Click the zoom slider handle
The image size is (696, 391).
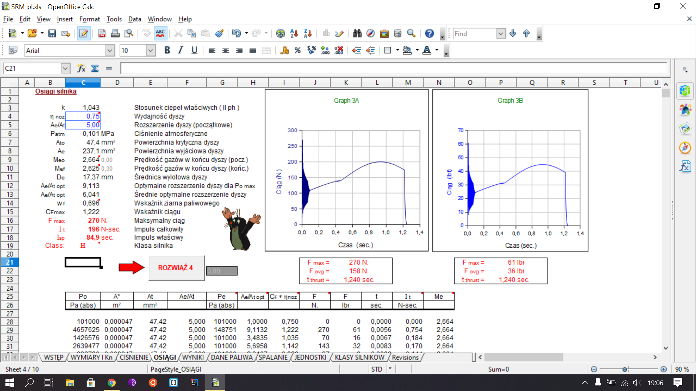point(625,369)
